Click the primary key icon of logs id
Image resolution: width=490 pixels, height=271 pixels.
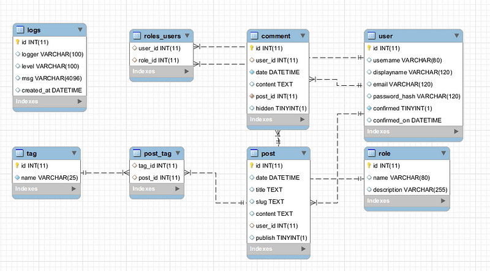pyautogui.click(x=18, y=42)
